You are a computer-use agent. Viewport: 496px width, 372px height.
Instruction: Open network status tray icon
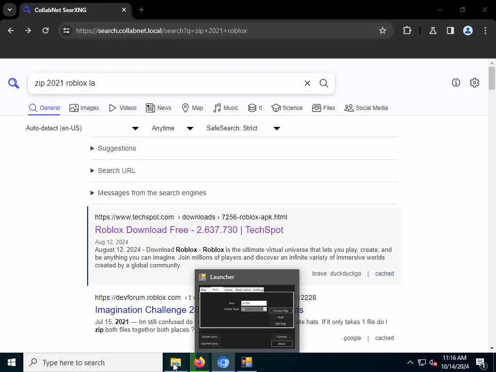(x=422, y=362)
